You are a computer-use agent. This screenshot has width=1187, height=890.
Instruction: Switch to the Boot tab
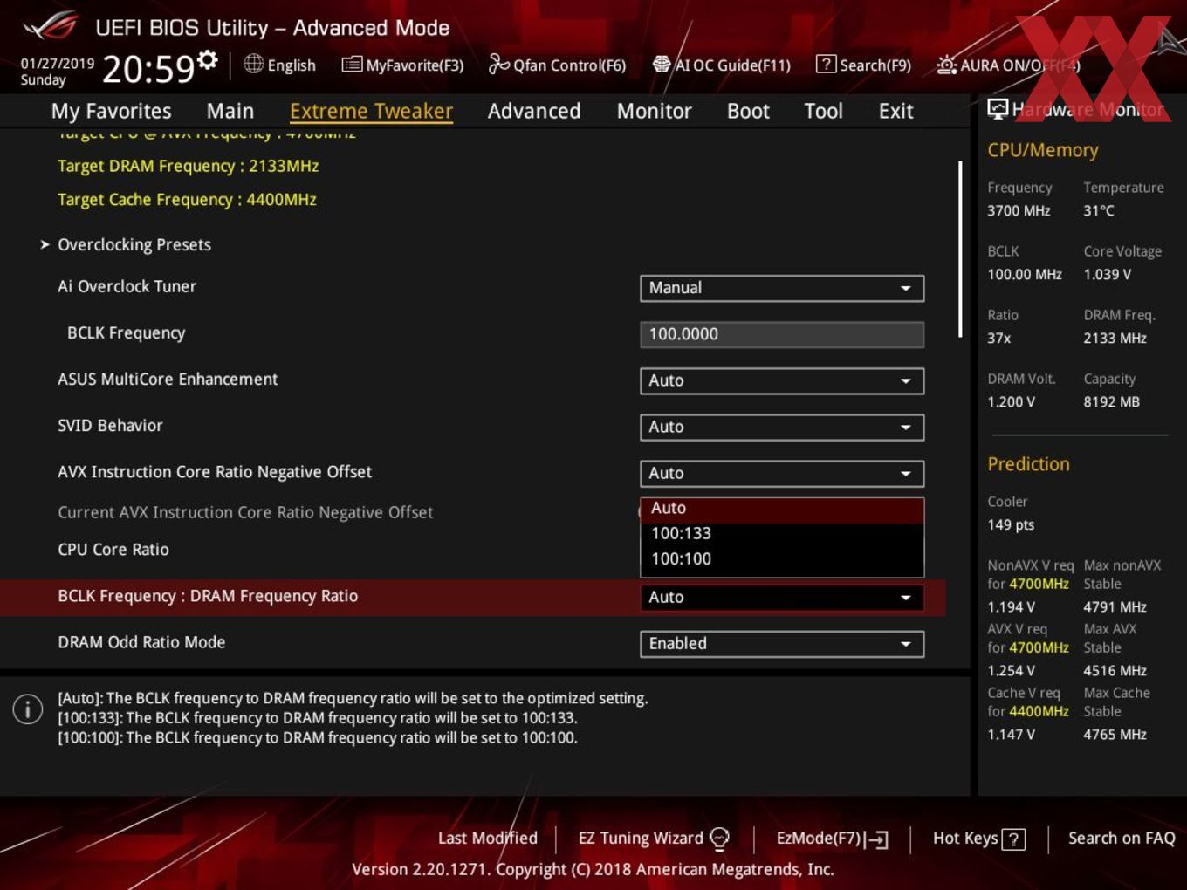(748, 111)
